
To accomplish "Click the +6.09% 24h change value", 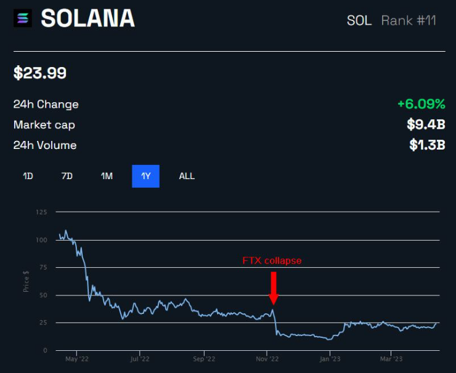I will [x=421, y=104].
